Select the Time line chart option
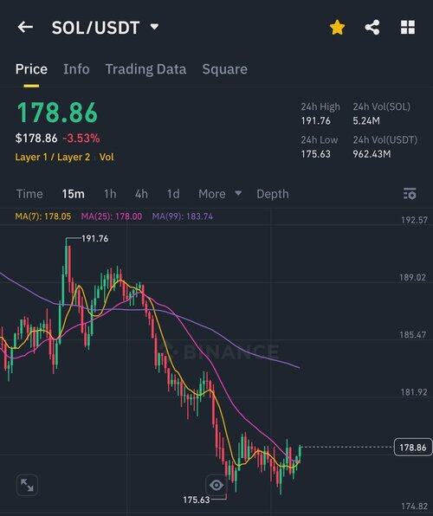Screen dimensions: 433x516 point(29,194)
